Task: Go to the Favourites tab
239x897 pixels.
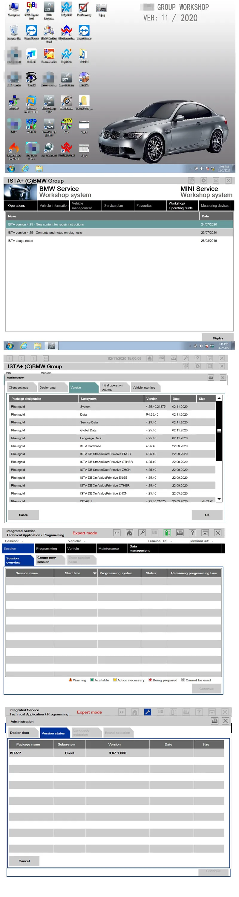Action: pos(150,205)
